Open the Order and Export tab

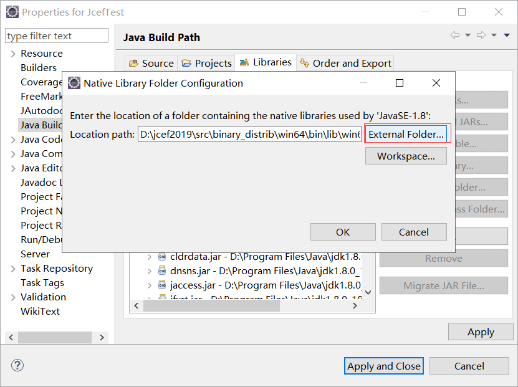[x=345, y=63]
